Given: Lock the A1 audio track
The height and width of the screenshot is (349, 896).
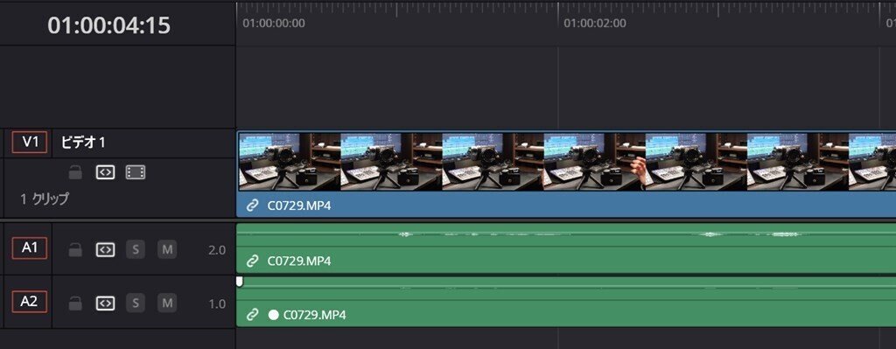Looking at the screenshot, I should coord(75,249).
